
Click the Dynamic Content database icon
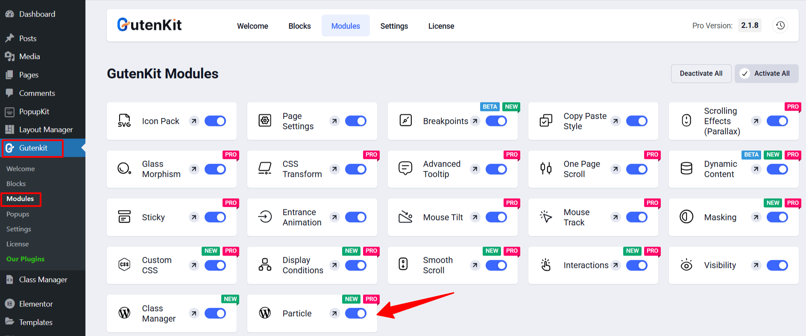pos(686,169)
